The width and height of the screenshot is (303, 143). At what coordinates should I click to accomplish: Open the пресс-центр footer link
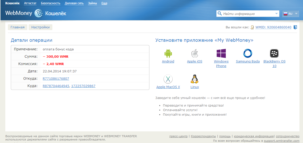click(x=178, y=136)
